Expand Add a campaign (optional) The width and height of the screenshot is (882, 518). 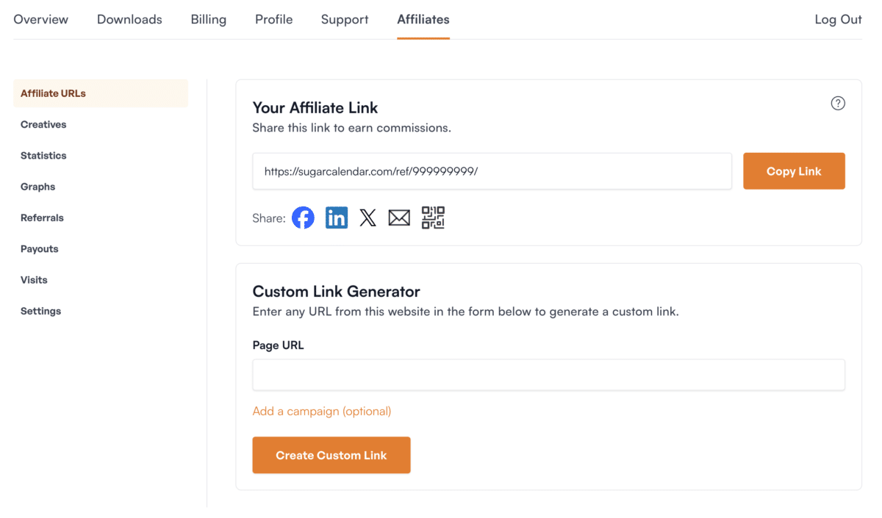(x=322, y=411)
